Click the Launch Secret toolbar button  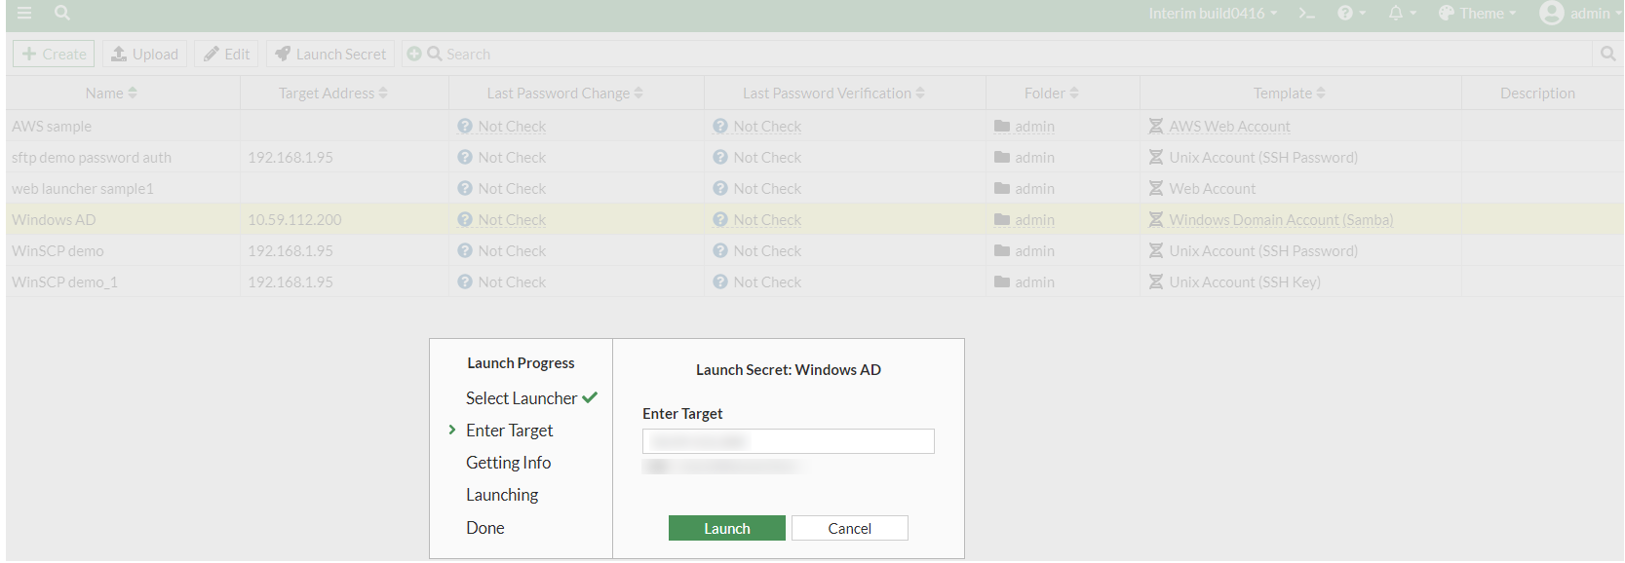330,55
